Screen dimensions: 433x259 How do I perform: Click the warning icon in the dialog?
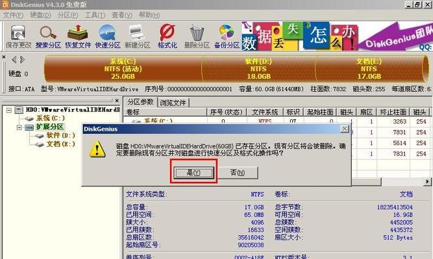pos(97,149)
